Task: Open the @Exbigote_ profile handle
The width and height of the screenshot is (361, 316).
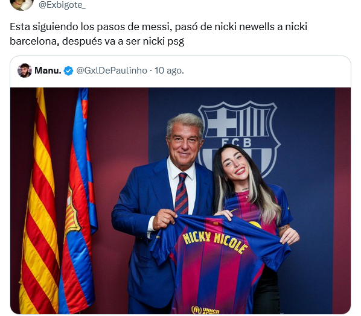Action: tap(62, 5)
